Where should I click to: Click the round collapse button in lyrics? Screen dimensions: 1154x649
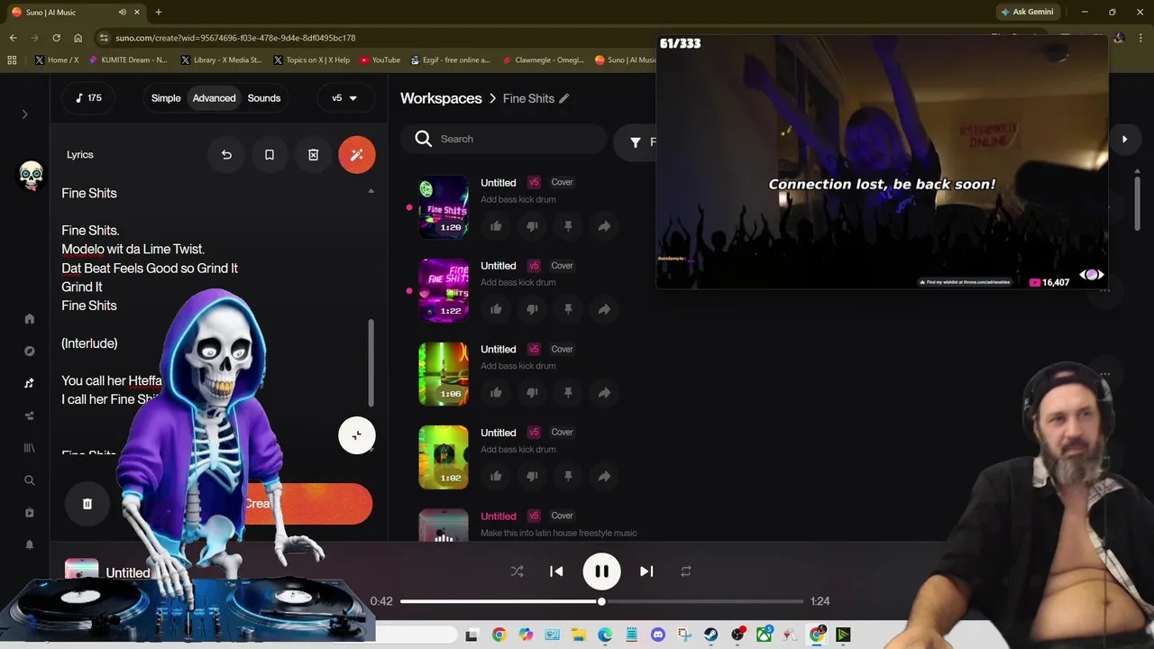(x=357, y=436)
